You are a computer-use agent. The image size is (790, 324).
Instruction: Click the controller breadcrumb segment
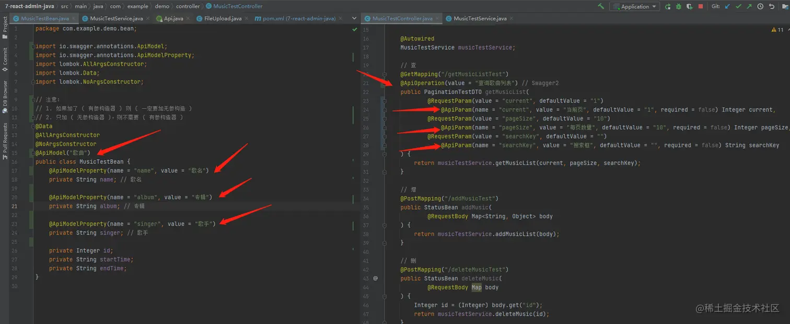pyautogui.click(x=188, y=6)
